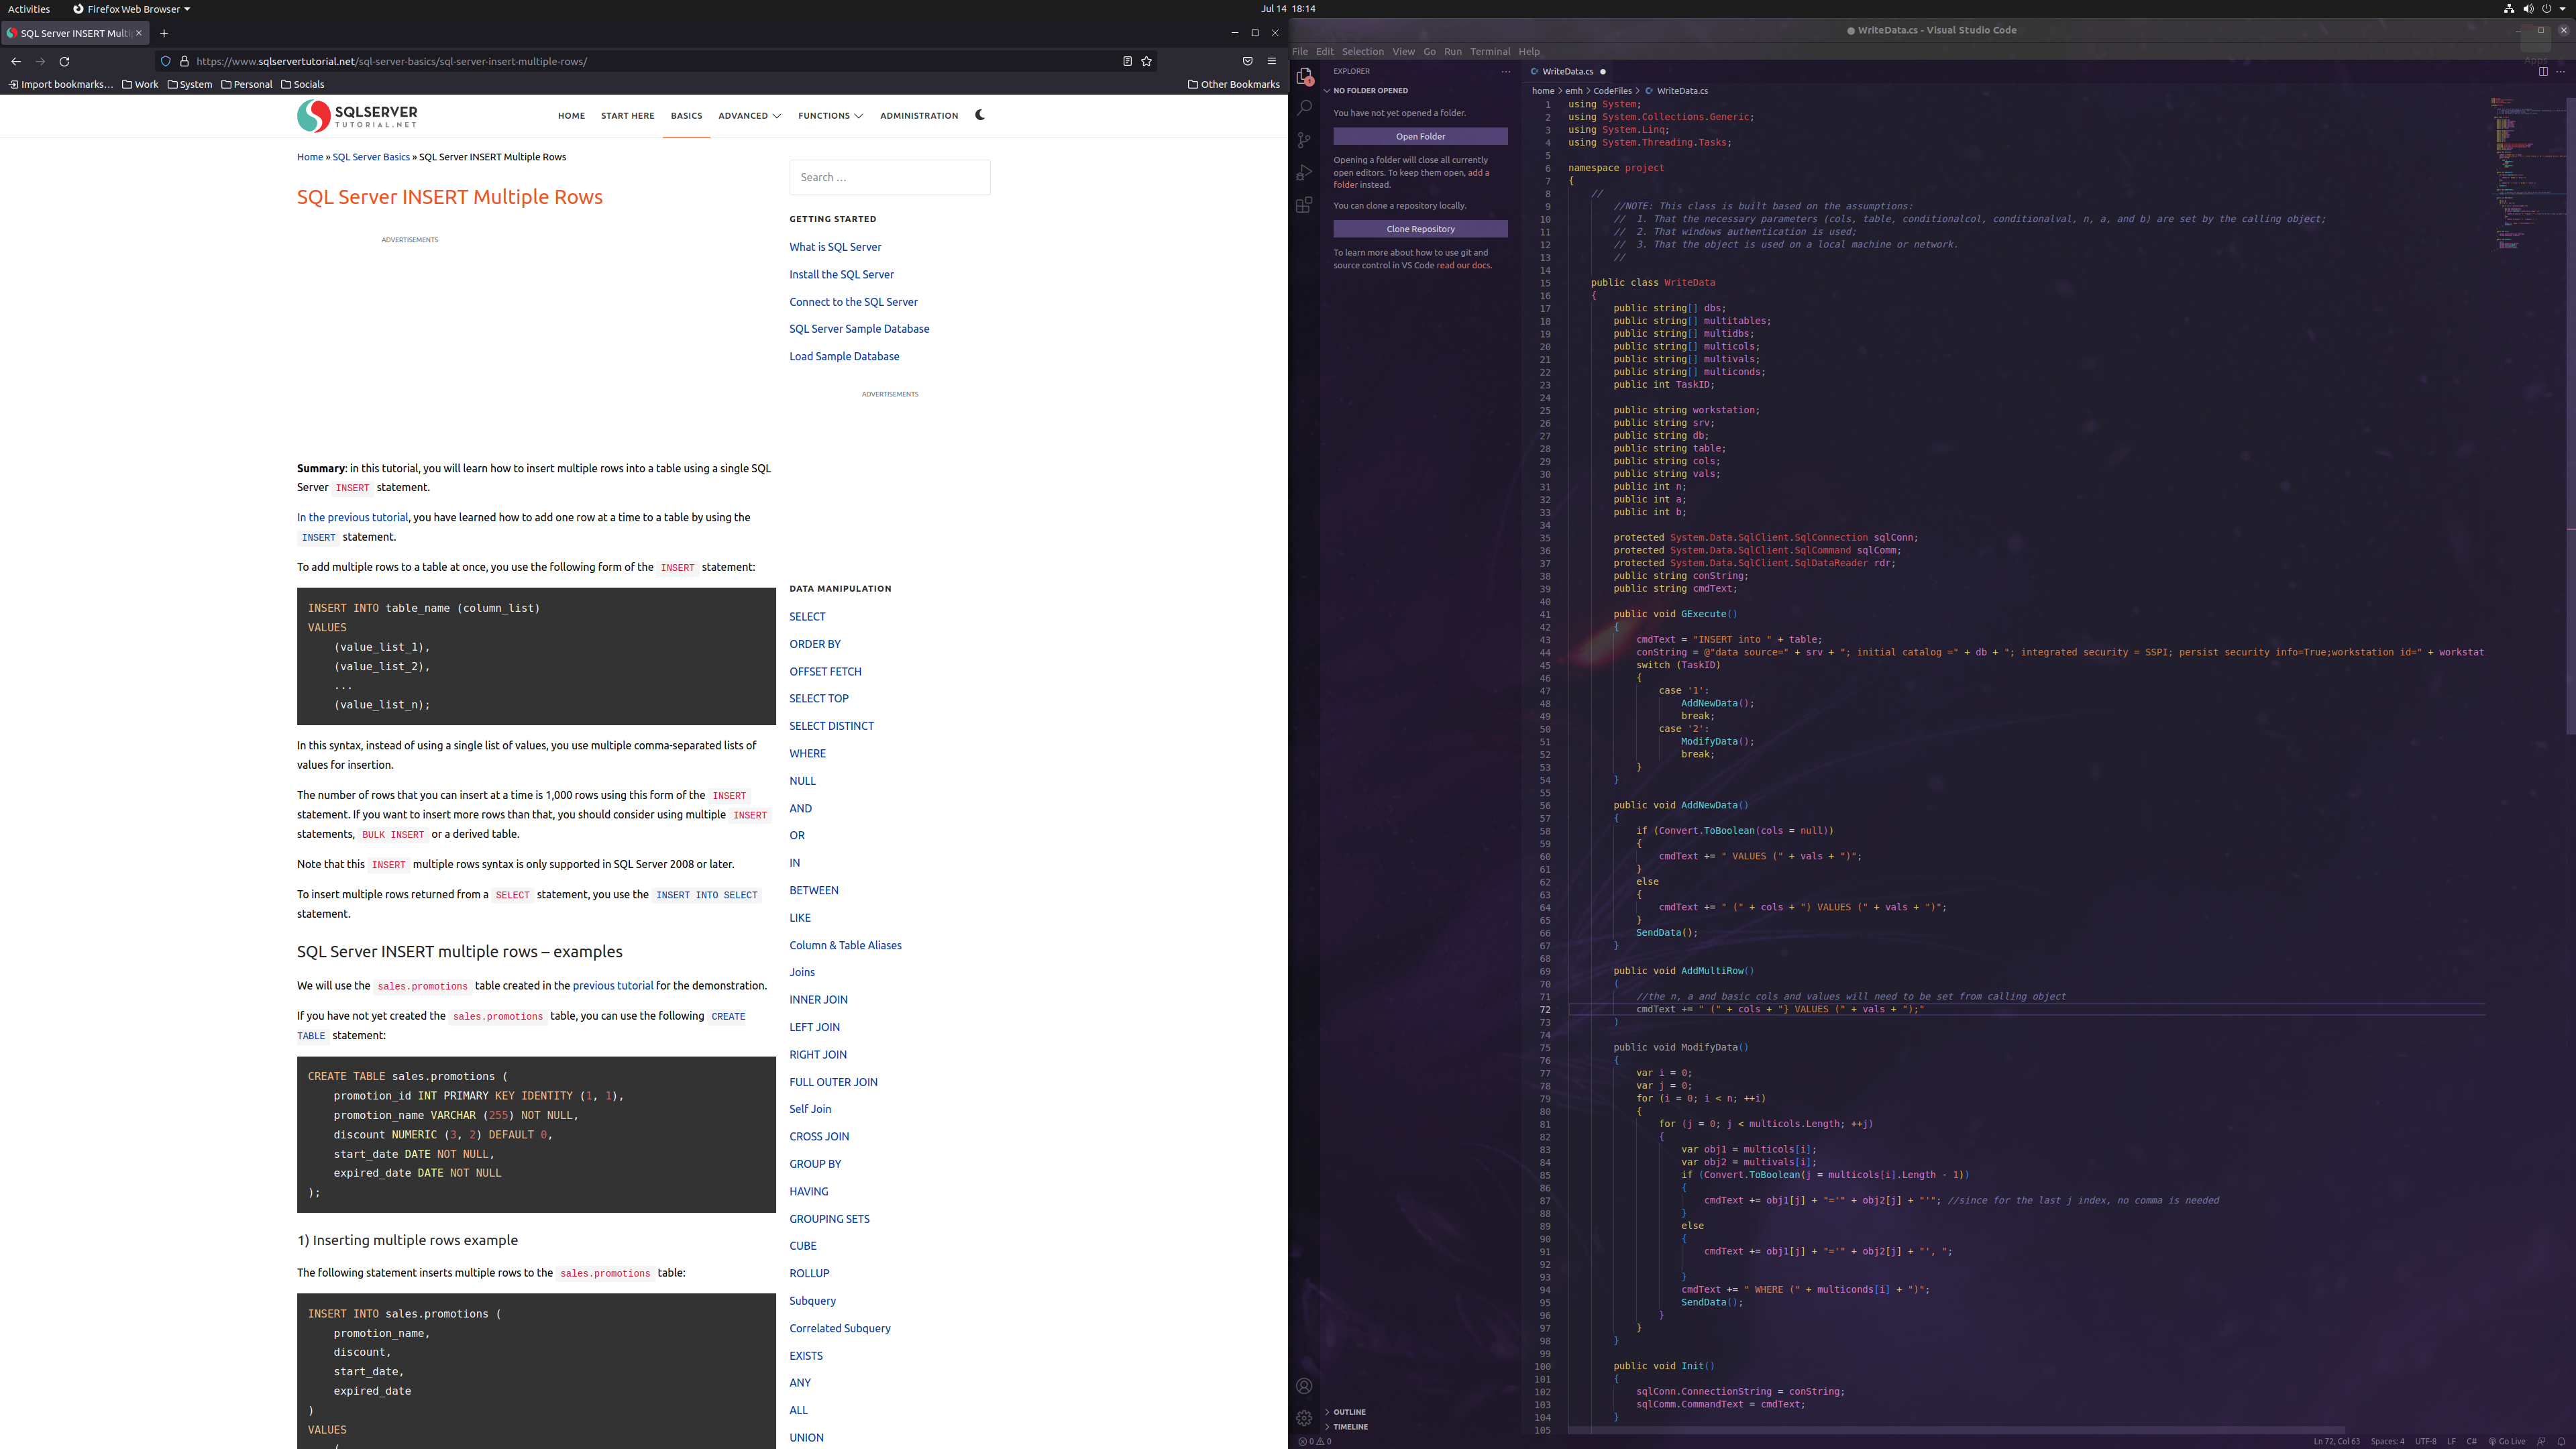This screenshot has width=2576, height=1449.
Task: Open the 'read our docs' link
Action: pyautogui.click(x=1463, y=265)
